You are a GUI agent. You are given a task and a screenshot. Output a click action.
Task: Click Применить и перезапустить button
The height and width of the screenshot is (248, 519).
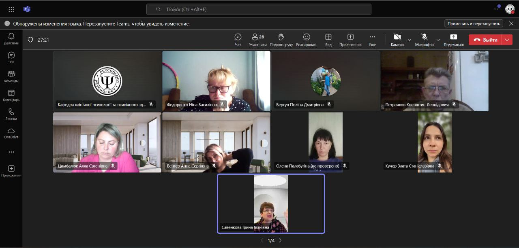(474, 23)
